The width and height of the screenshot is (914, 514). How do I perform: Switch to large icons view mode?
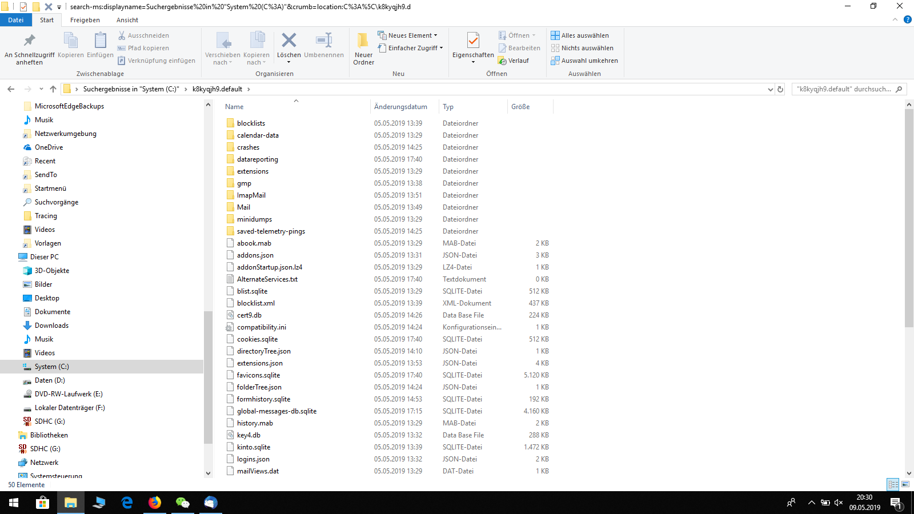[905, 484]
